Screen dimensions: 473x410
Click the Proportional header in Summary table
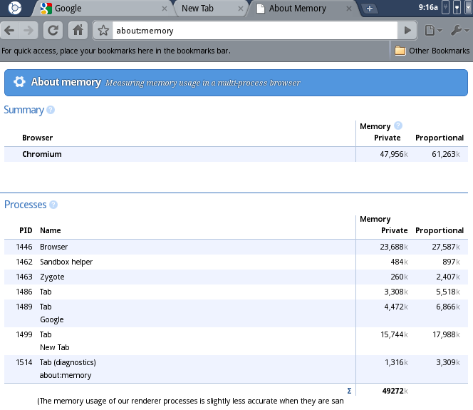click(x=440, y=138)
